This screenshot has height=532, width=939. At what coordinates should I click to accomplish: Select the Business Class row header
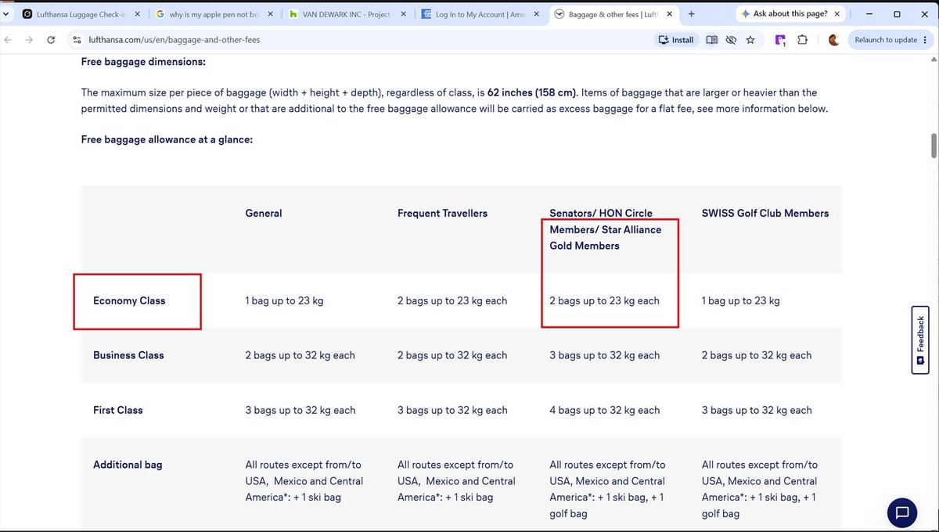(128, 355)
